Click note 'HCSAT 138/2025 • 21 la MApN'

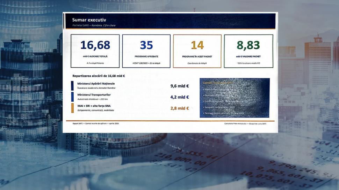146,63
